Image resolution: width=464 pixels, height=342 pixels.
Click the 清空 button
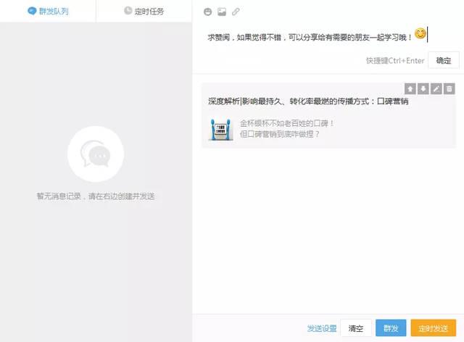[356, 328]
